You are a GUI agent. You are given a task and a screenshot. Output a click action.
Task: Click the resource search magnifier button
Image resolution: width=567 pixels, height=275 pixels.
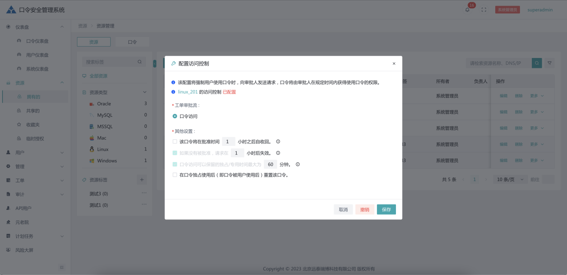537,63
